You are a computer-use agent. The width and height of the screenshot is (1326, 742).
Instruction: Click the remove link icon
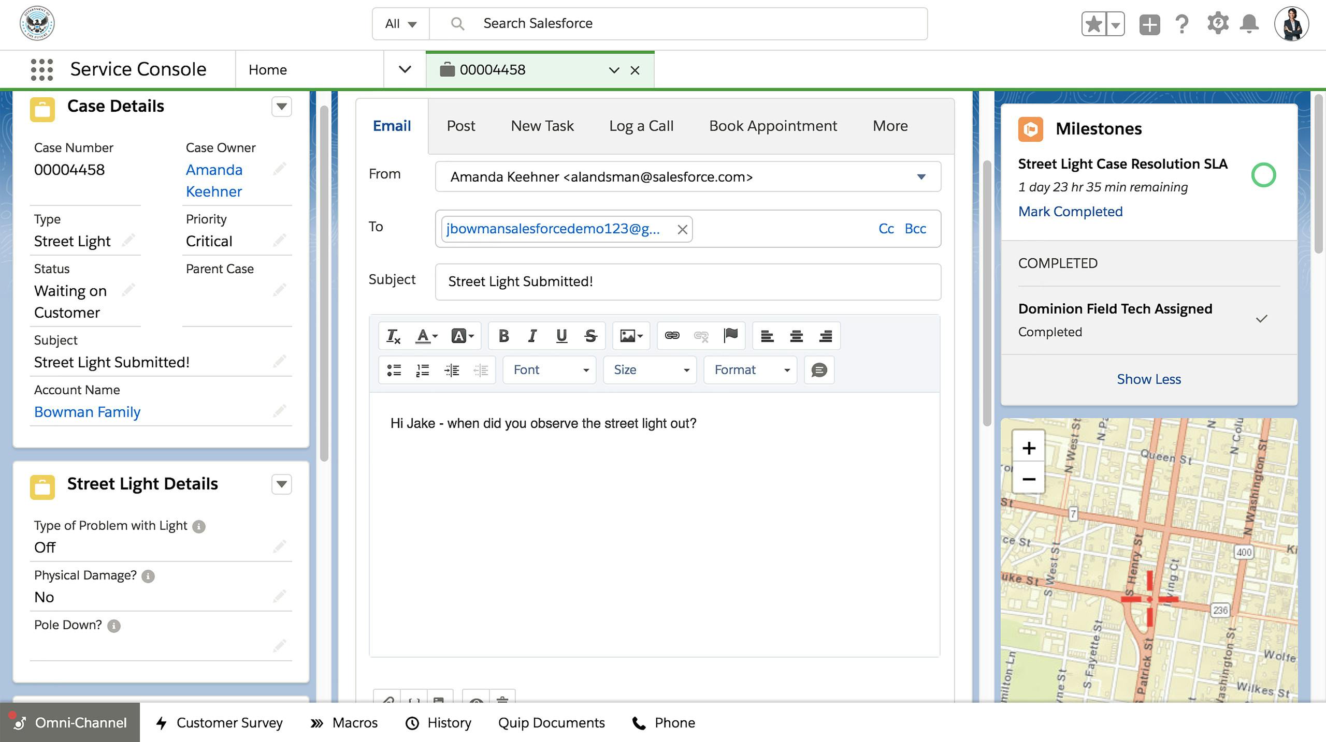coord(701,336)
